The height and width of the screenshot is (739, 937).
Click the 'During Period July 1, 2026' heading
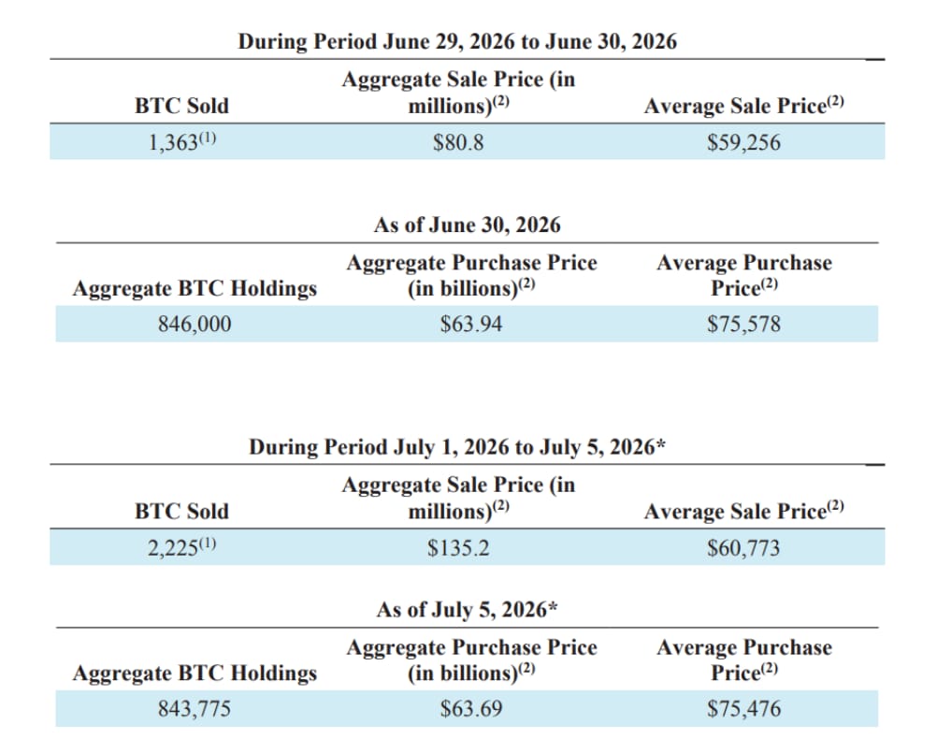click(457, 447)
